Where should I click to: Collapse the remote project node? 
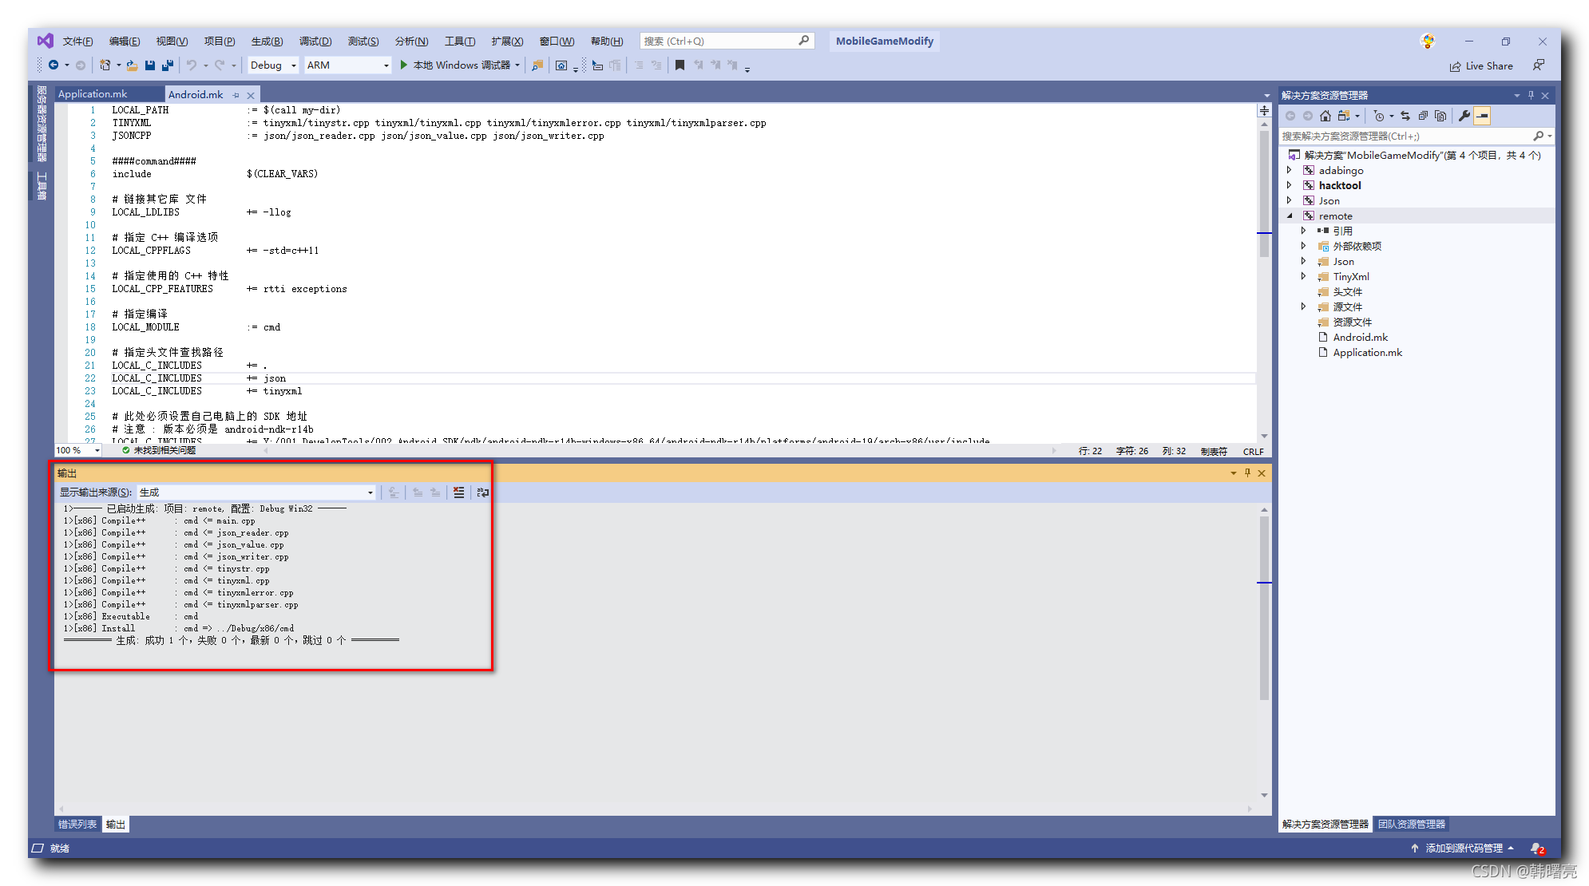tap(1290, 216)
